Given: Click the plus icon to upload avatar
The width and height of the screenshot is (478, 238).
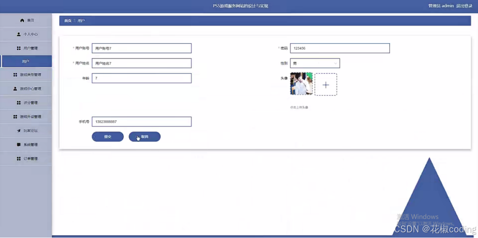Looking at the screenshot, I should tap(325, 84).
